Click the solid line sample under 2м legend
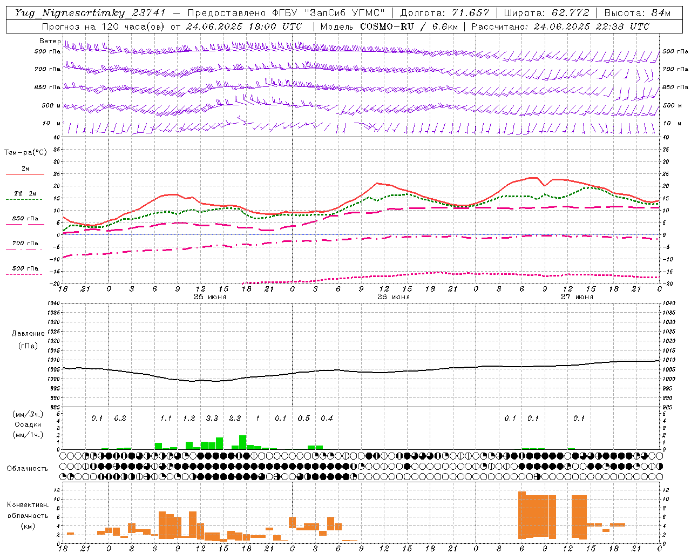The width and height of the screenshot is (691, 553). click(x=25, y=175)
